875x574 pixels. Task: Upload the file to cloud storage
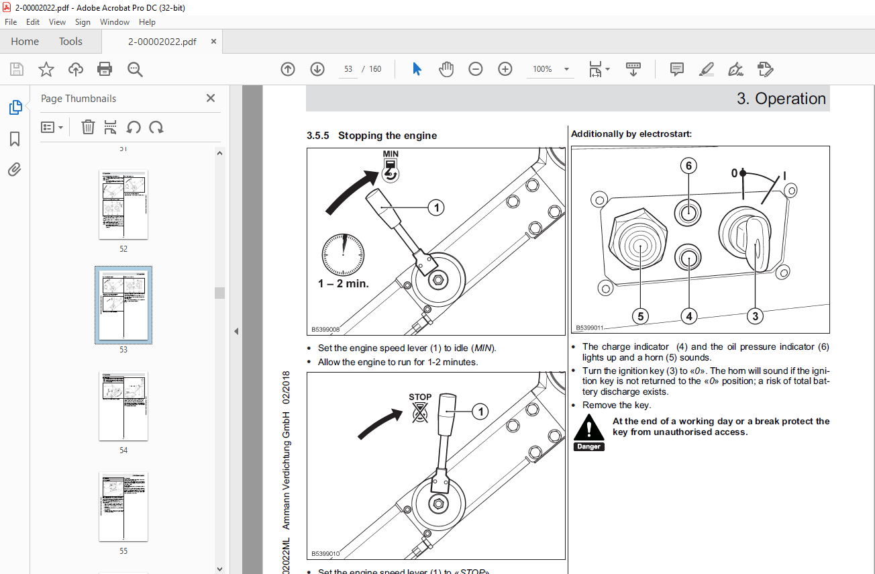[x=75, y=69]
